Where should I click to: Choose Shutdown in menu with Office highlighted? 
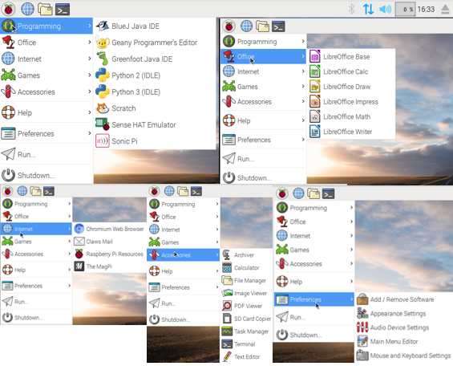tap(263, 178)
